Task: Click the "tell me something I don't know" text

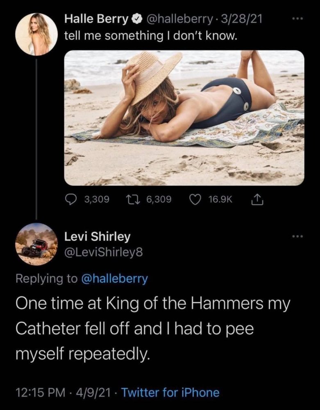Action: [151, 36]
